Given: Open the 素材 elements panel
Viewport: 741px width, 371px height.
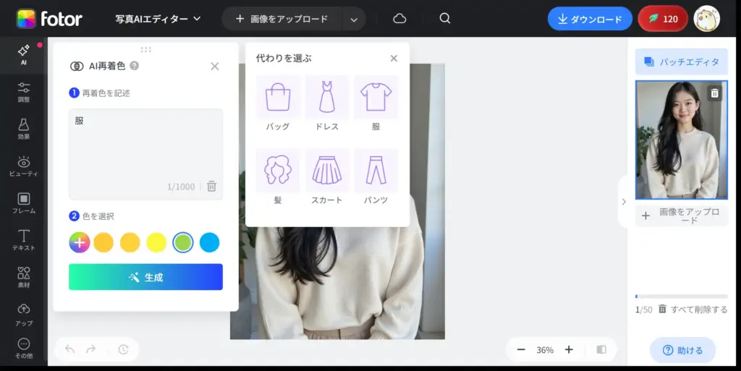Looking at the screenshot, I should 23,277.
